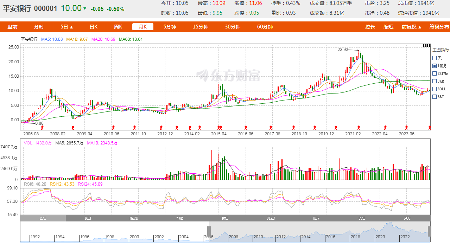Switch to the 5分钟 chart tab

point(170,27)
